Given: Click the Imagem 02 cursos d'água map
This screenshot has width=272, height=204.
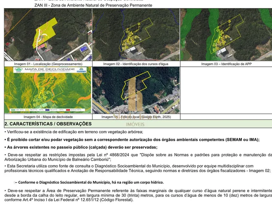Looking at the screenshot, I should (x=136, y=34).
